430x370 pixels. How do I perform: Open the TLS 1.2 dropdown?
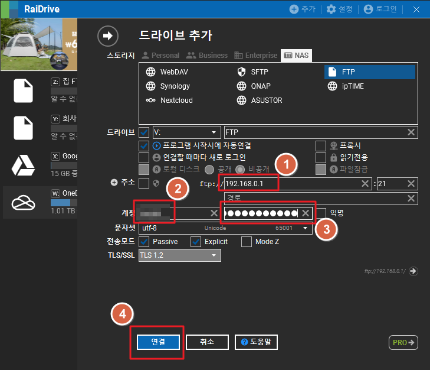[180, 255]
